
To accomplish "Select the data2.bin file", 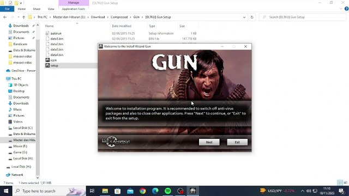I will tap(57, 44).
